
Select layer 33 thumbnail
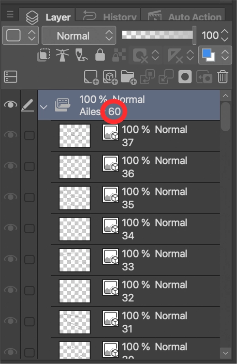tap(74, 260)
